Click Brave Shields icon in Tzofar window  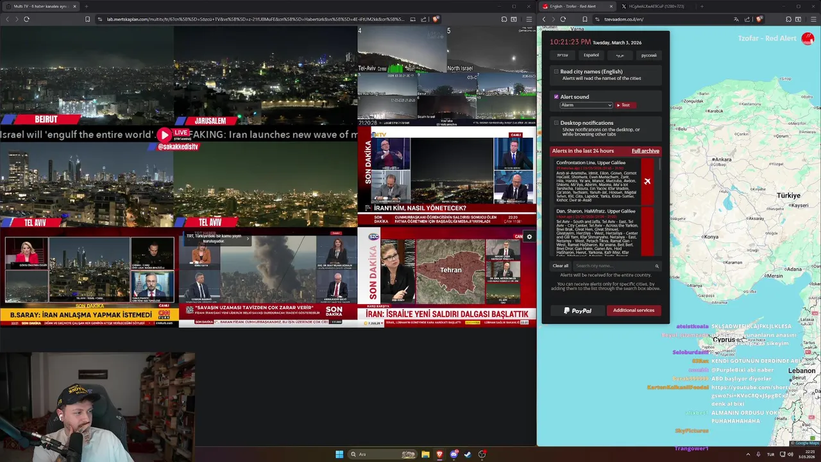point(758,19)
